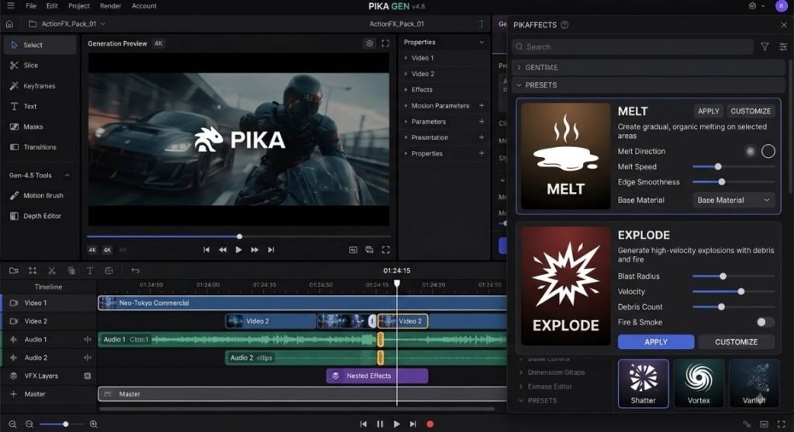Click the Pikaffects search field
The width and height of the screenshot is (794, 432).
633,46
